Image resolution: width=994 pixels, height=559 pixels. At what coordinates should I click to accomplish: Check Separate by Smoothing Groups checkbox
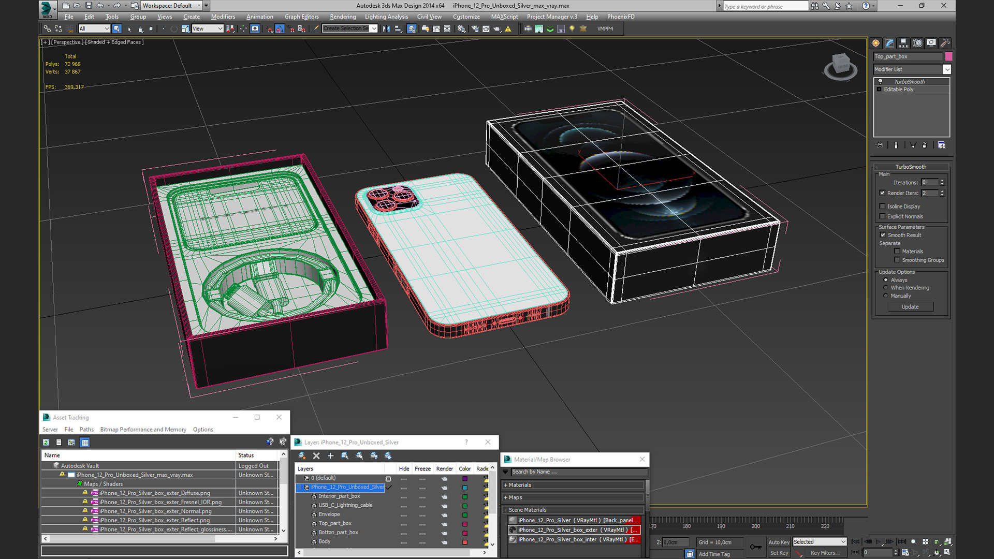pyautogui.click(x=897, y=260)
